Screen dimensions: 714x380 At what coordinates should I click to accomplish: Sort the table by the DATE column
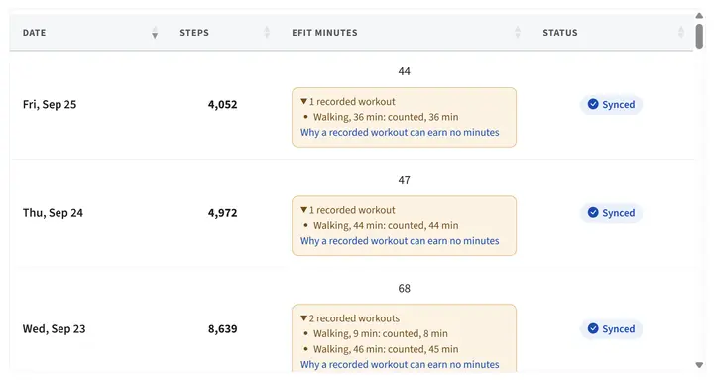(x=89, y=33)
